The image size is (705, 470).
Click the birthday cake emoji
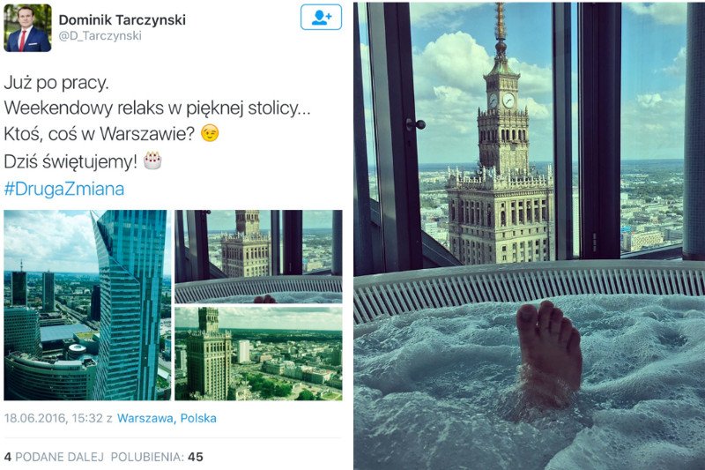pyautogui.click(x=152, y=160)
